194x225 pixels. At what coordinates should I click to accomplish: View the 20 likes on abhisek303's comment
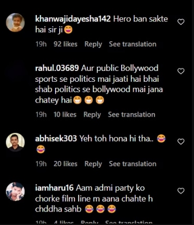click(x=66, y=164)
